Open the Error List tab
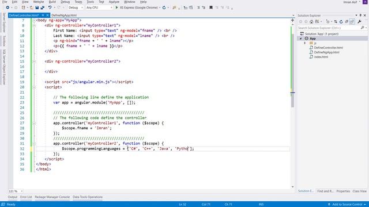The image size is (369, 207). 26,197
